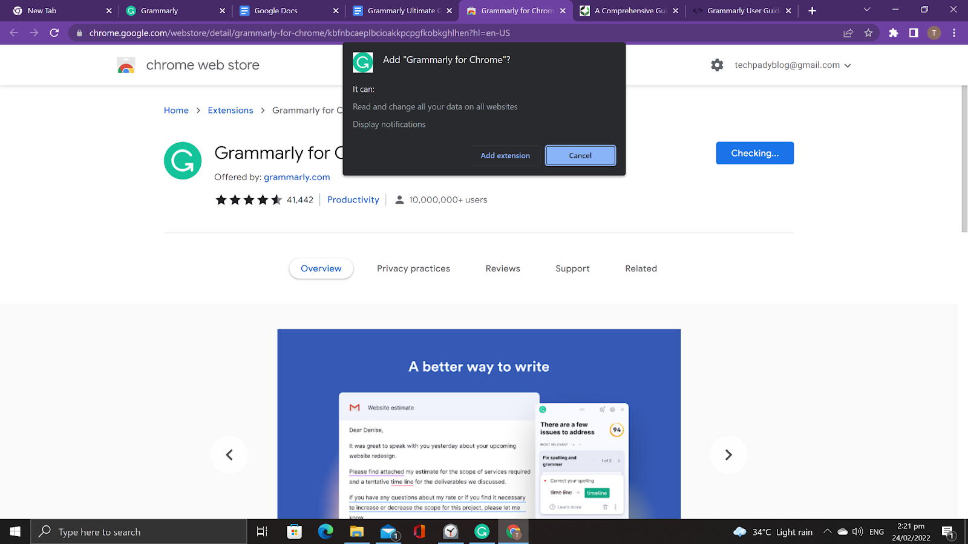This screenshot has width=968, height=544.
Task: Switch to Grammarly Ultimate browser tab
Action: [x=402, y=11]
